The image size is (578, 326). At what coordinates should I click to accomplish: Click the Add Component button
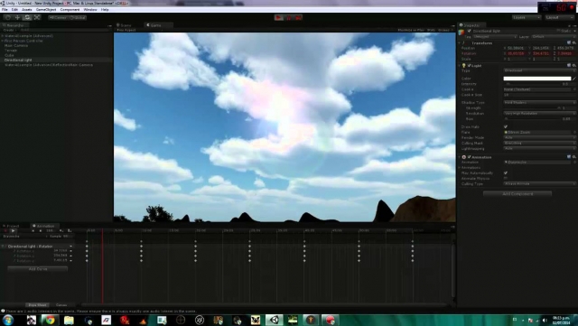click(x=517, y=193)
